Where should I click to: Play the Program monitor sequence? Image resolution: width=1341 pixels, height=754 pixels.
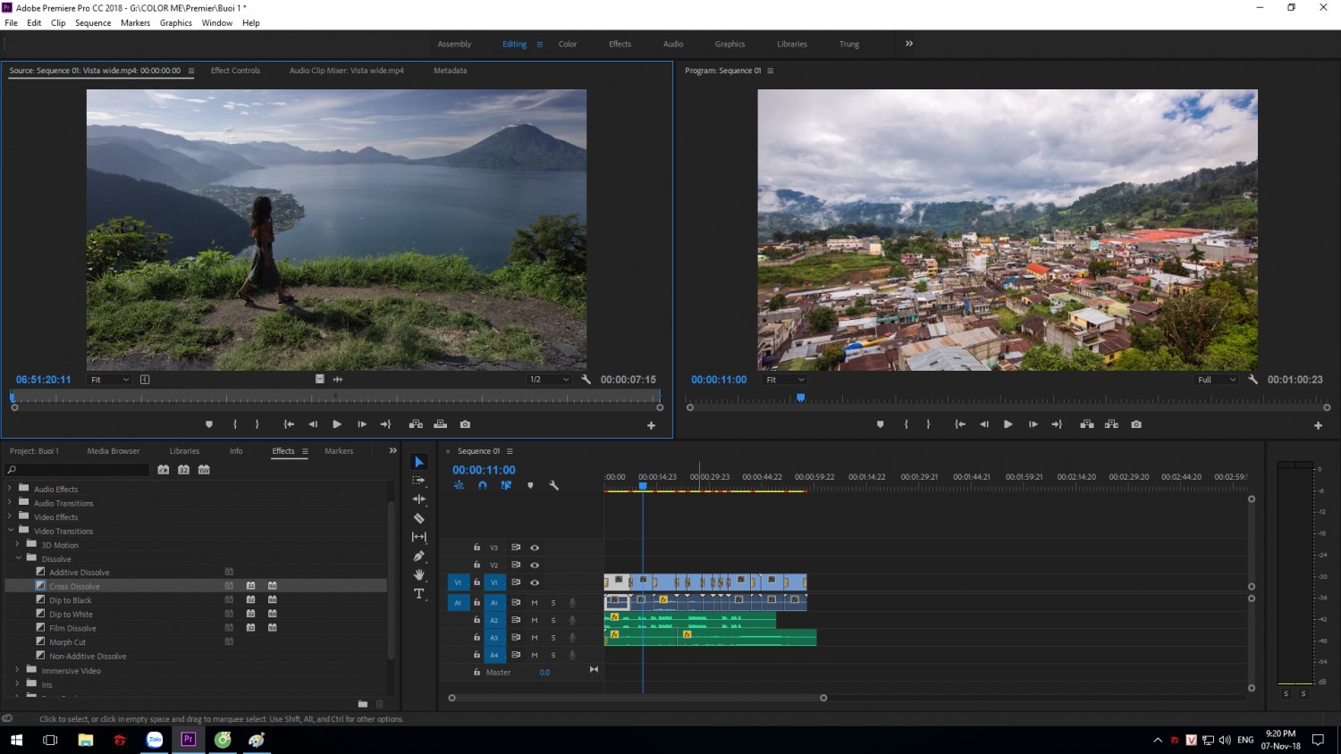tap(1008, 424)
